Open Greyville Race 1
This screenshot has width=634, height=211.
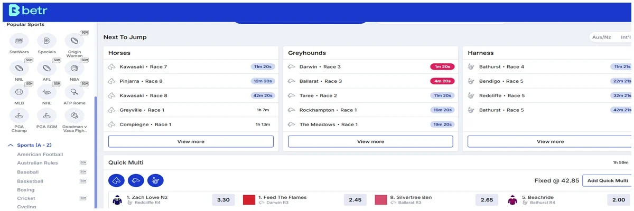pos(191,110)
